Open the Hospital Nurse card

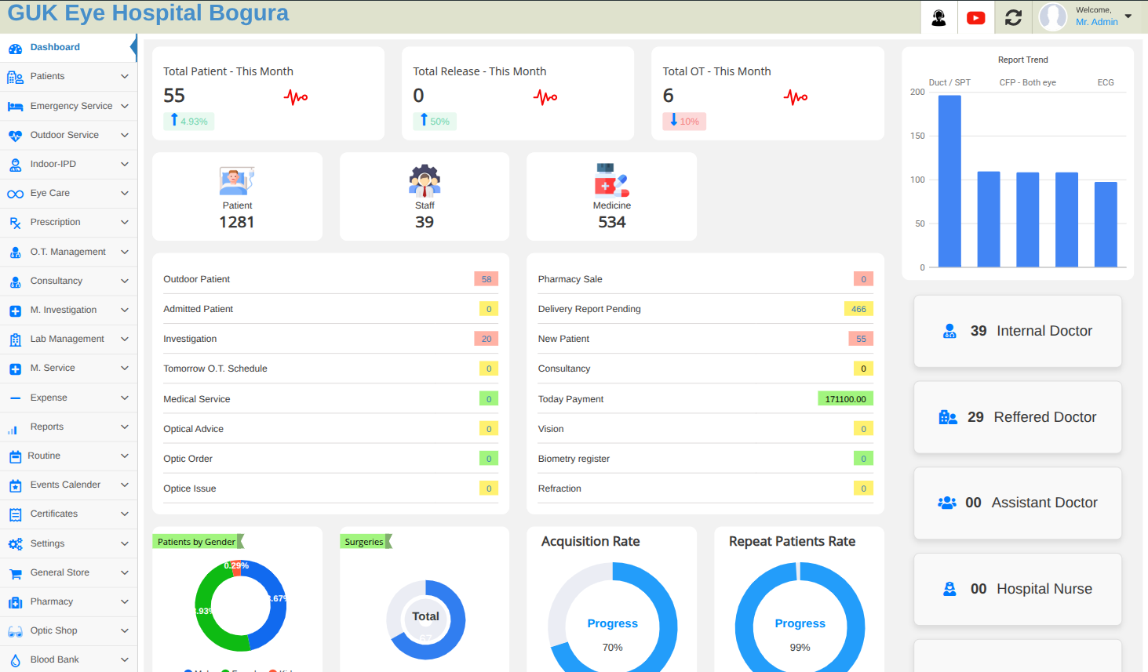pos(1018,589)
